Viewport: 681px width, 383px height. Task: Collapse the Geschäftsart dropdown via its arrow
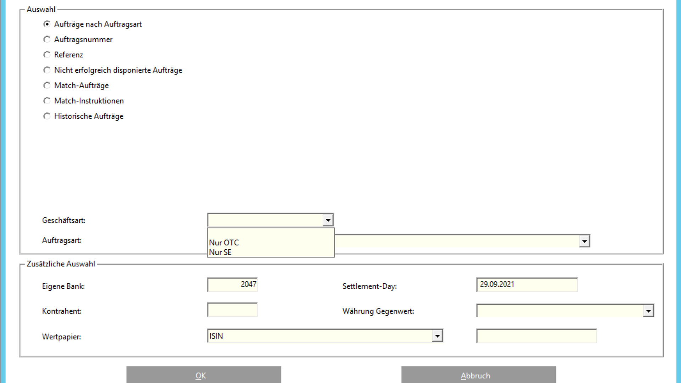(x=328, y=220)
